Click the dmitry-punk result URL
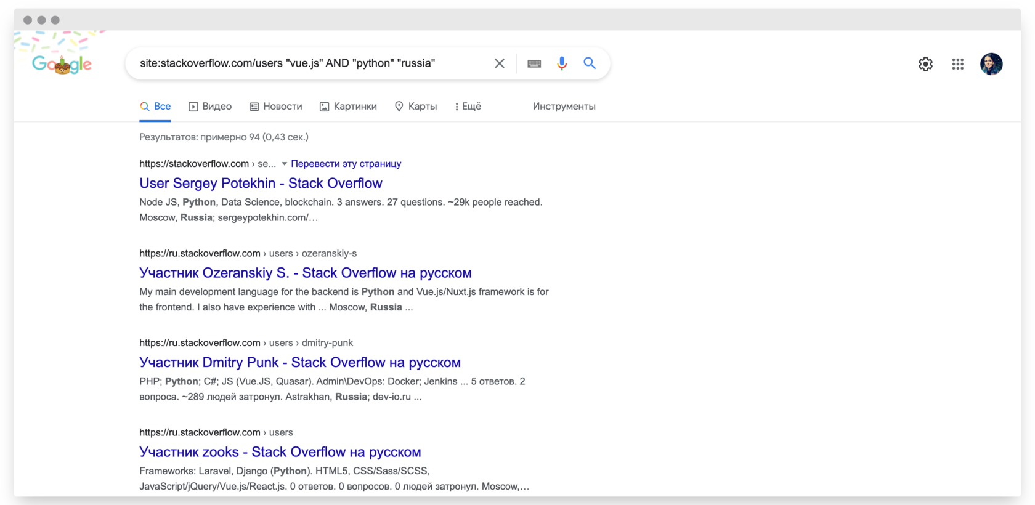 pyautogui.click(x=246, y=343)
